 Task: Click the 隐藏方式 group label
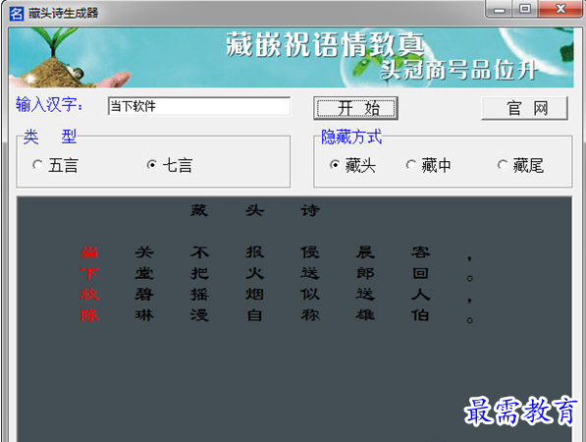(x=351, y=137)
